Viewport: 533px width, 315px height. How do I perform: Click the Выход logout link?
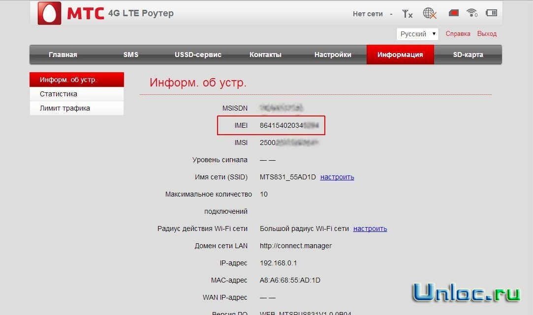pos(487,33)
